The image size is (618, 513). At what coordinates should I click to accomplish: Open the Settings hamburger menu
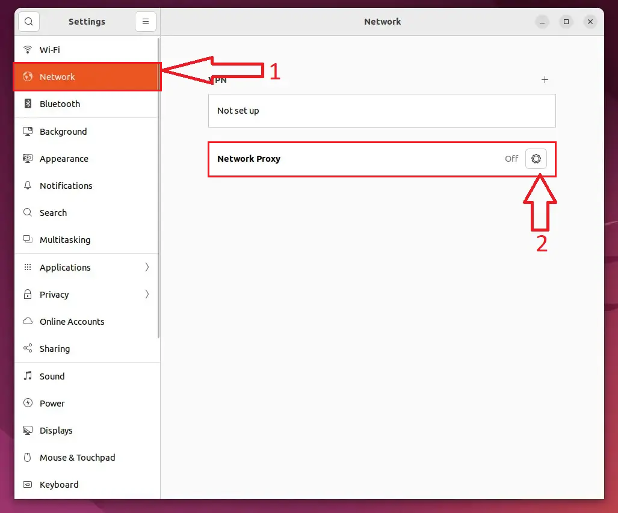click(146, 21)
